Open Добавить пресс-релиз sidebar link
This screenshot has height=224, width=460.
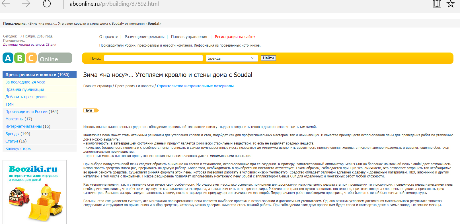pos(26,97)
